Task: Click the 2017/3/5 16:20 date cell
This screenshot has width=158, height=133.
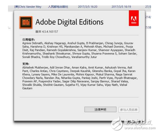Action: click(88, 7)
